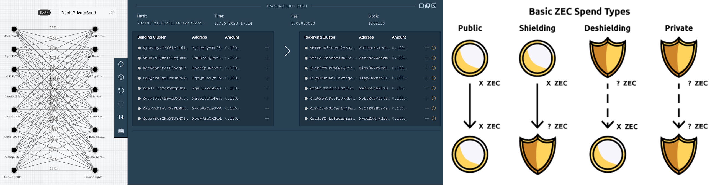Click the keyboard icon in graph toolbar
The image size is (715, 185).
click(121, 130)
